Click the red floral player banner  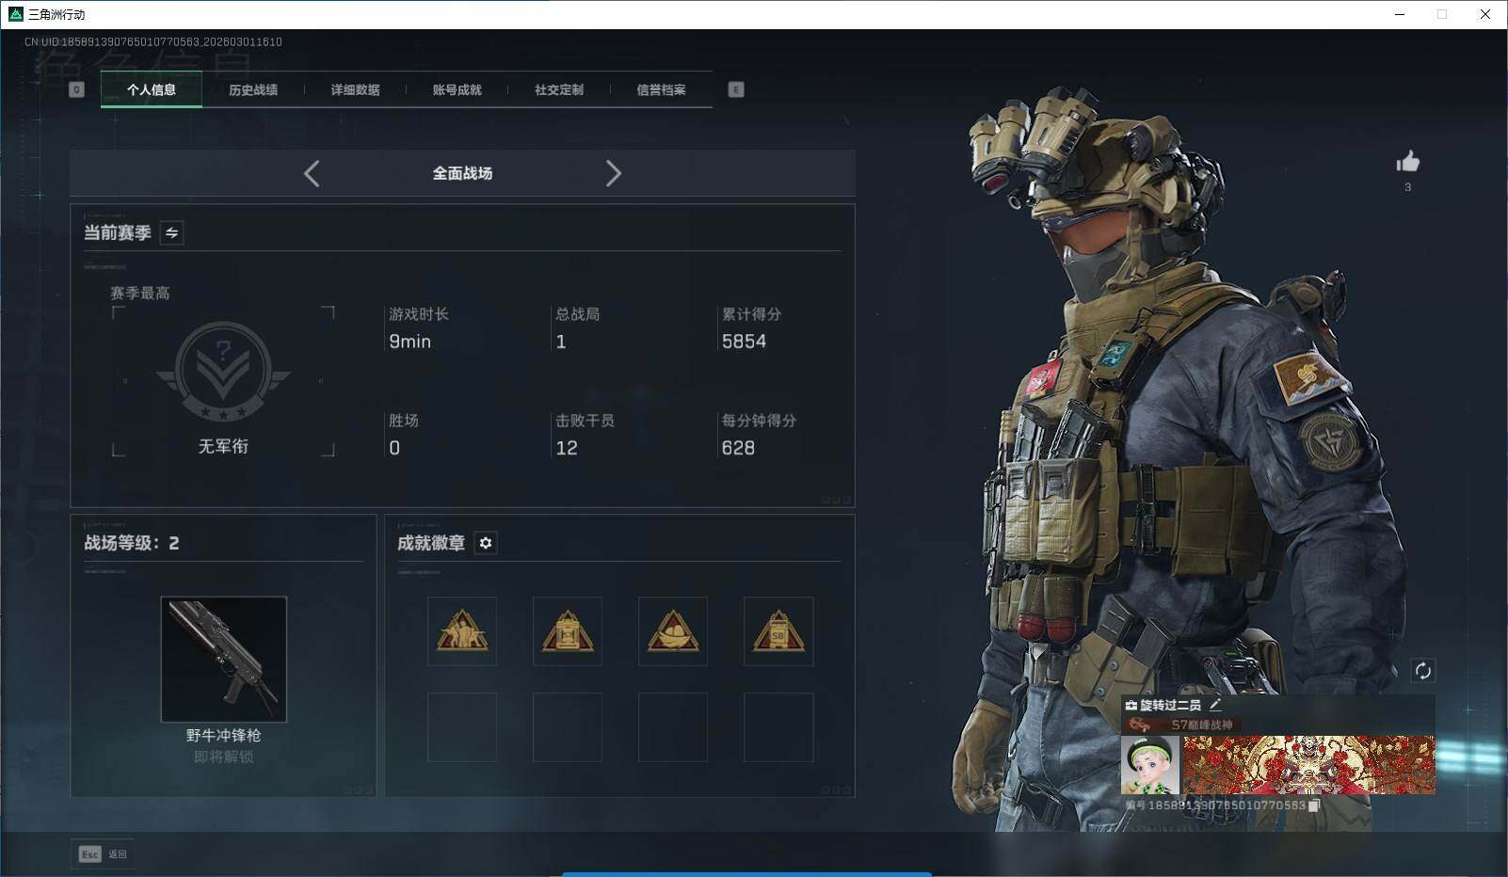point(1308,764)
